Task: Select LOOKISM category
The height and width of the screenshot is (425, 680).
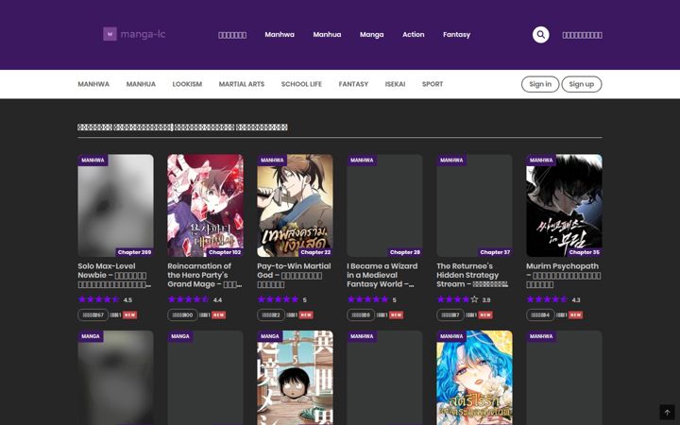Action: 187,84
